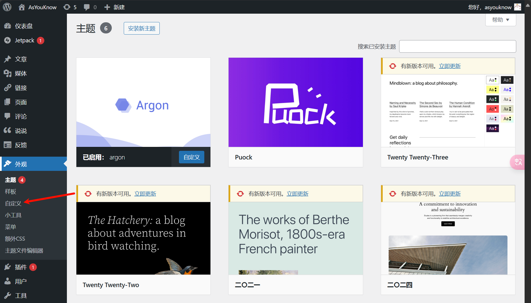Open Twenty Twenty-Two Hatchery theme screenshot
This screenshot has height=303, width=531.
tap(143, 238)
